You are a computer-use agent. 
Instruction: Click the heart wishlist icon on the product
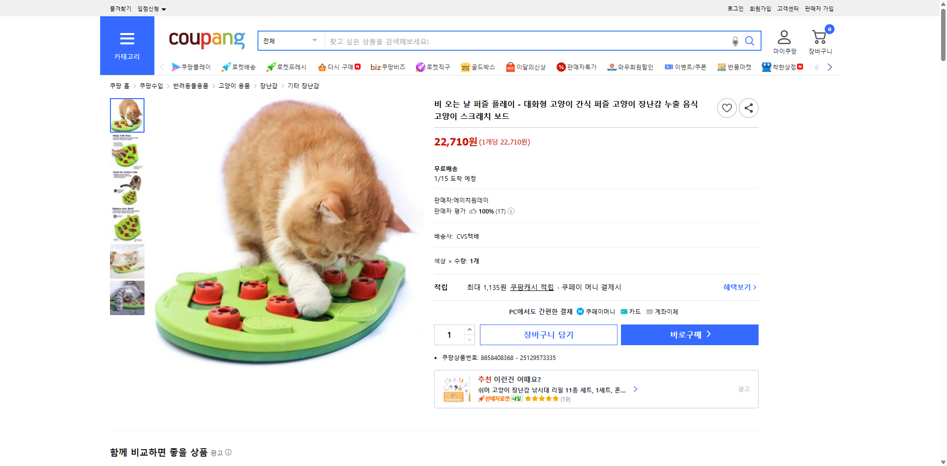(727, 108)
